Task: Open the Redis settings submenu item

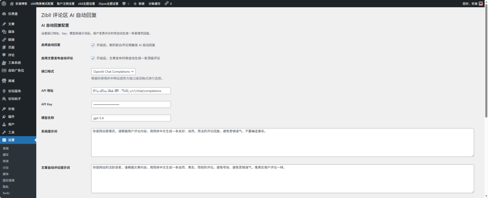Action: 6,193
